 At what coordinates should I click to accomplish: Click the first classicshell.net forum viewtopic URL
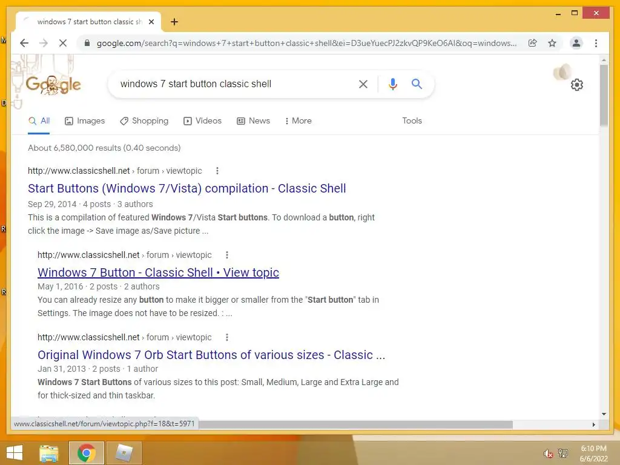(x=114, y=171)
